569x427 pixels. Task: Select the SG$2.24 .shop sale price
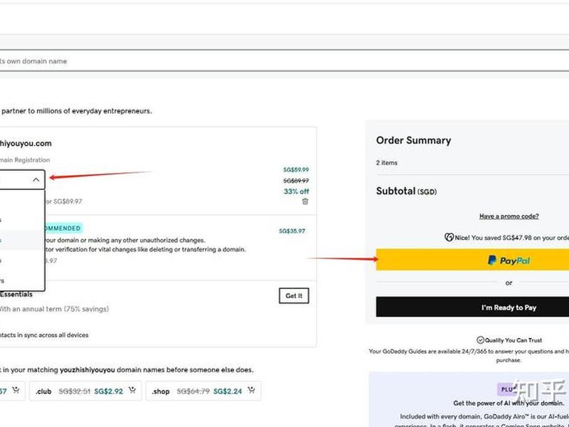click(228, 391)
